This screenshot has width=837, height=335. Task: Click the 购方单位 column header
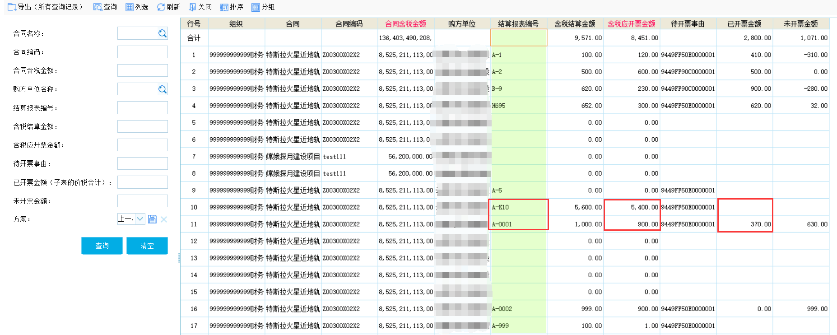pos(462,24)
